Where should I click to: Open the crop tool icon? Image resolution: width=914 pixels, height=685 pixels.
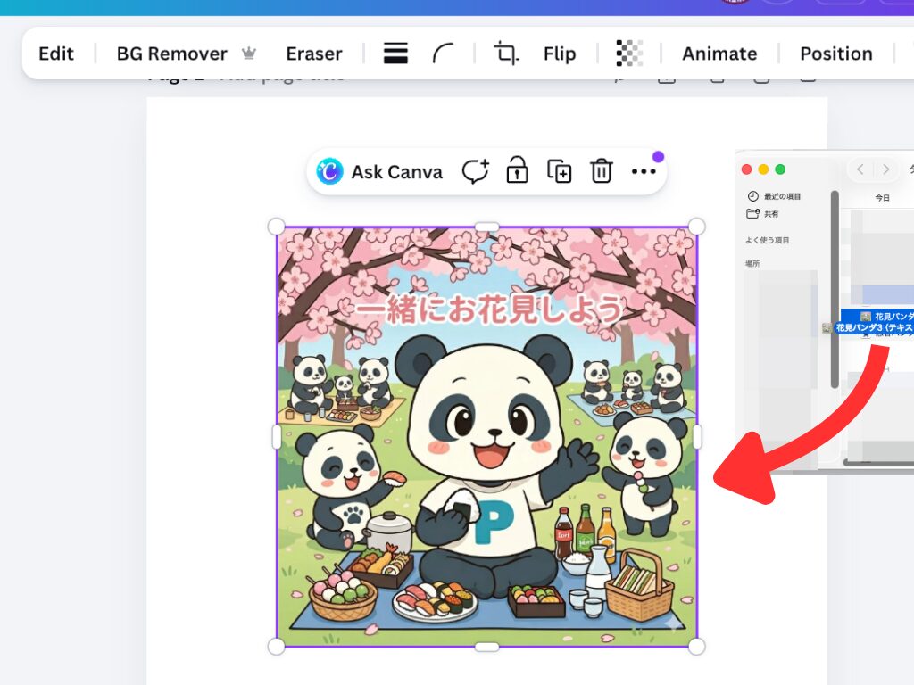coord(507,54)
